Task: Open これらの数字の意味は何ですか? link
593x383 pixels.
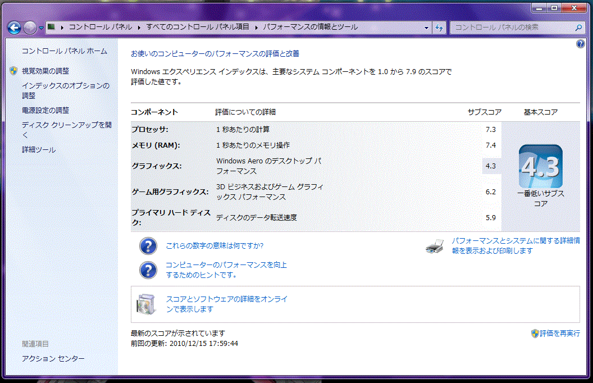Action: click(215, 246)
